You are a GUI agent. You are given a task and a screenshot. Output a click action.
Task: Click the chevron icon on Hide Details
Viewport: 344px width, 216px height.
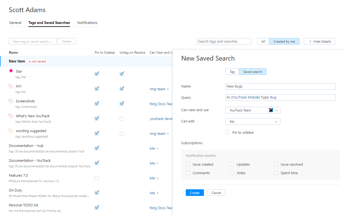click(x=310, y=42)
